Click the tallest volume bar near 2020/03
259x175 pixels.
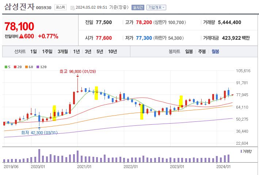39,156
